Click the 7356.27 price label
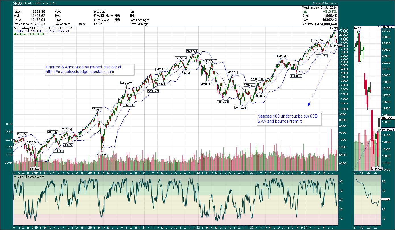This screenshot has width=395, height=230. coord(68,145)
